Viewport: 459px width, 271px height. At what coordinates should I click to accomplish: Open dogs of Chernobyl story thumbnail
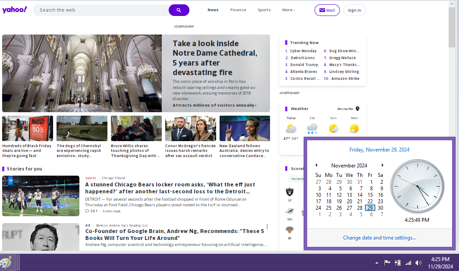[x=82, y=128]
